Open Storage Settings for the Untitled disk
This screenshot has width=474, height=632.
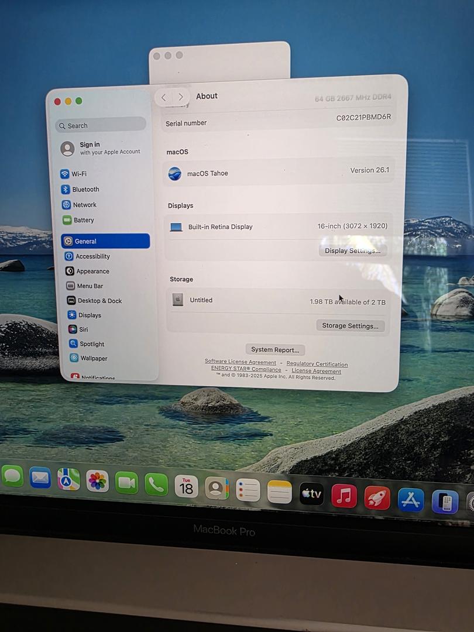click(x=350, y=326)
